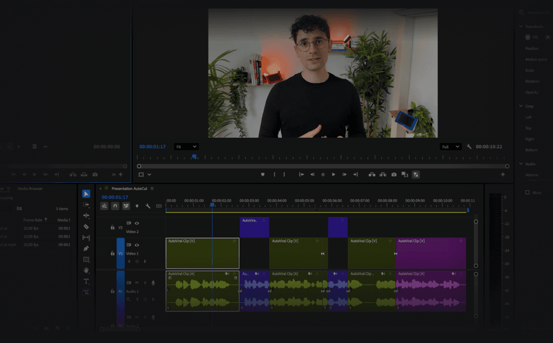This screenshot has width=553, height=343.
Task: Select the Pen tool in the toolbar
Action: [x=86, y=249]
